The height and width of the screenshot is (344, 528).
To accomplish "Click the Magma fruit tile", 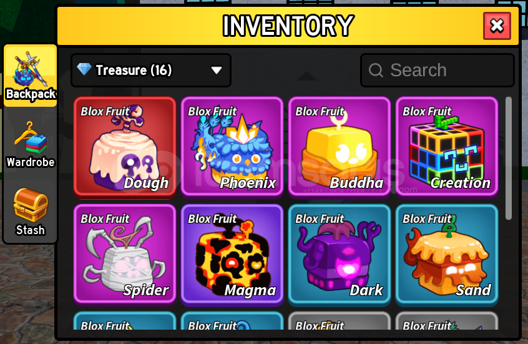I will click(232, 254).
